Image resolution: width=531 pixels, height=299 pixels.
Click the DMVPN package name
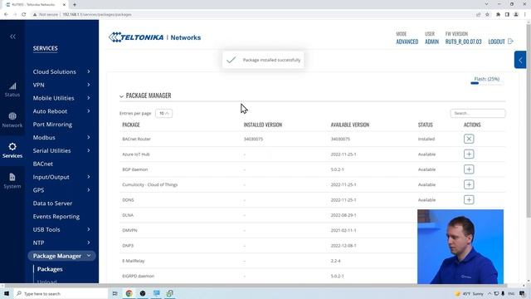point(129,230)
